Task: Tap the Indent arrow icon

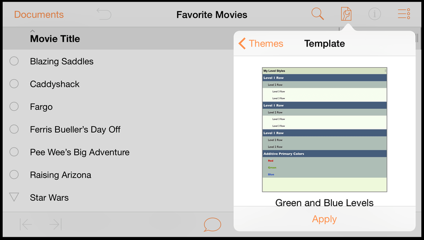Action: [x=56, y=224]
